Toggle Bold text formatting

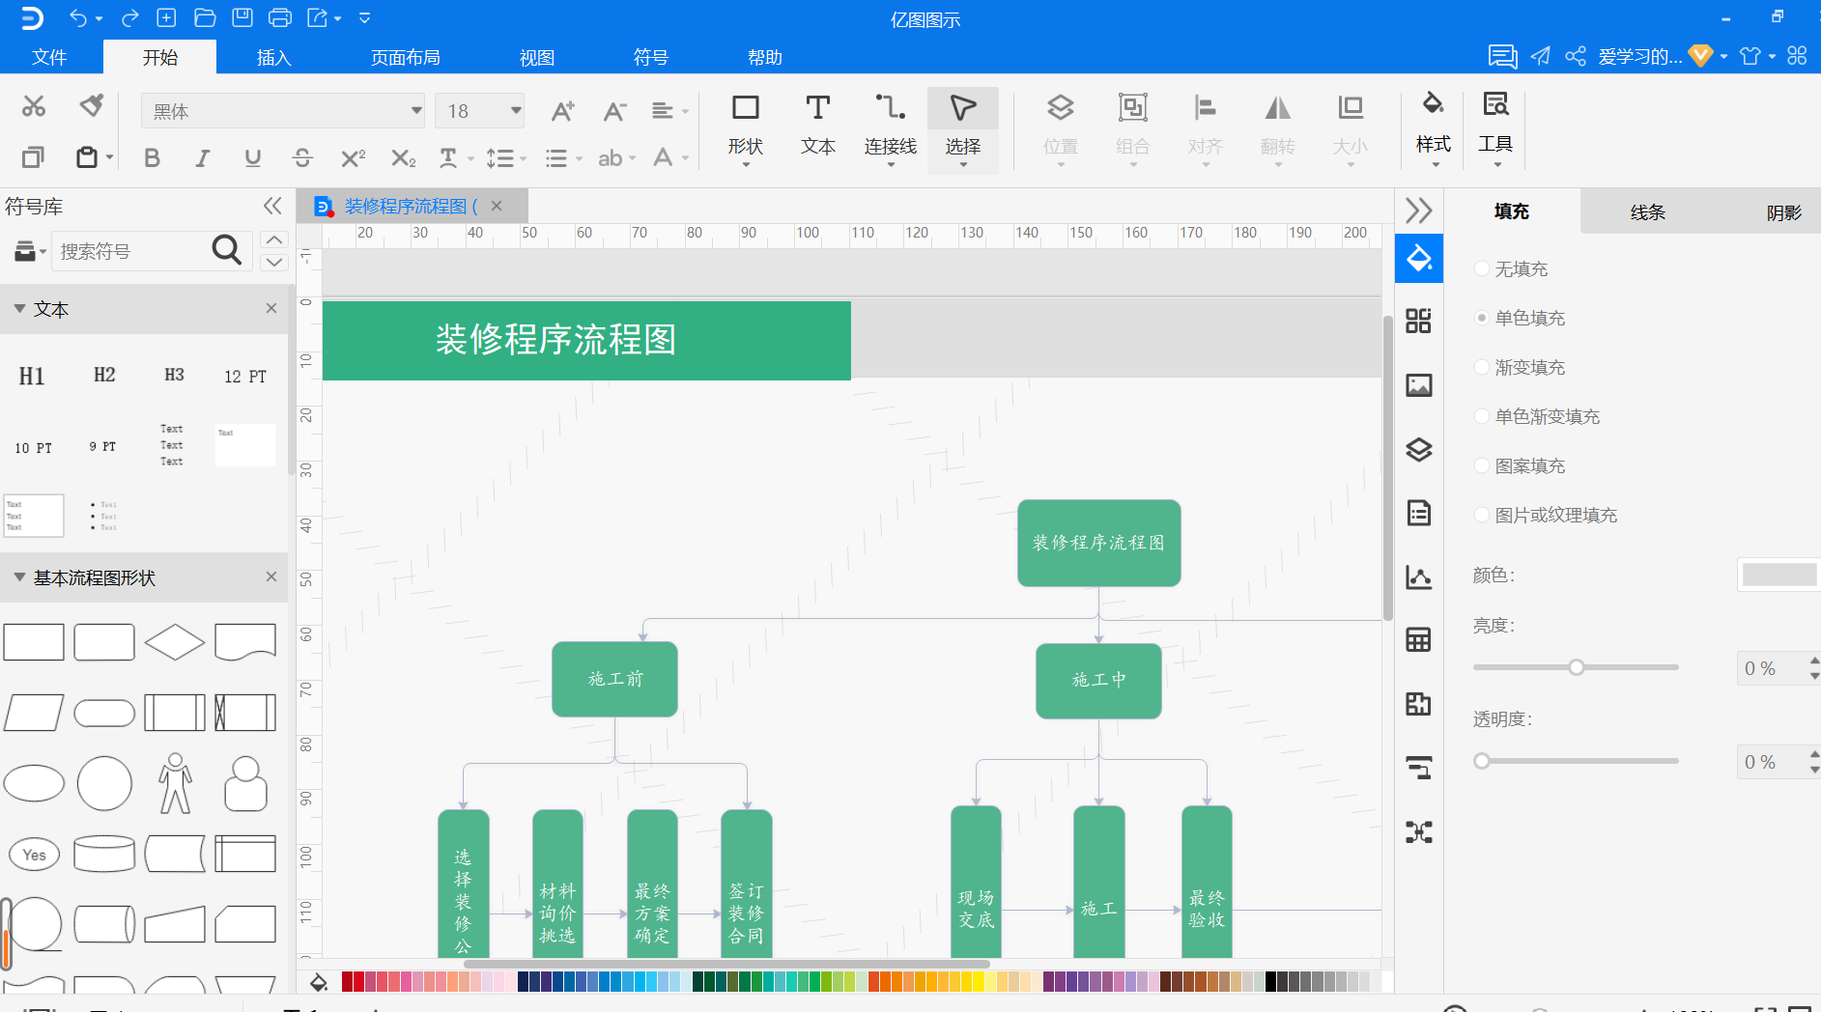pos(152,157)
